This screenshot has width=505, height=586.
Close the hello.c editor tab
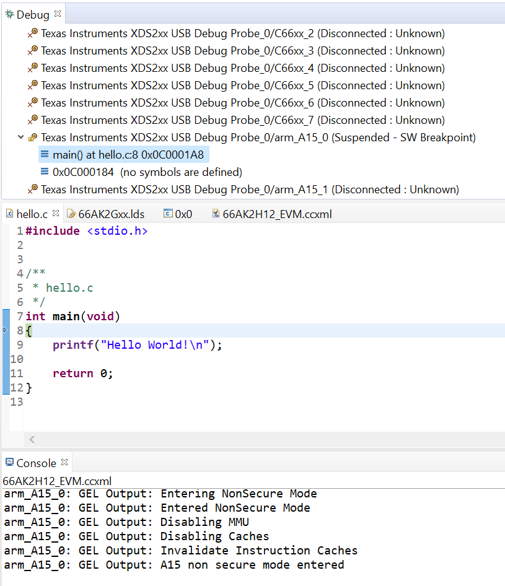56,213
